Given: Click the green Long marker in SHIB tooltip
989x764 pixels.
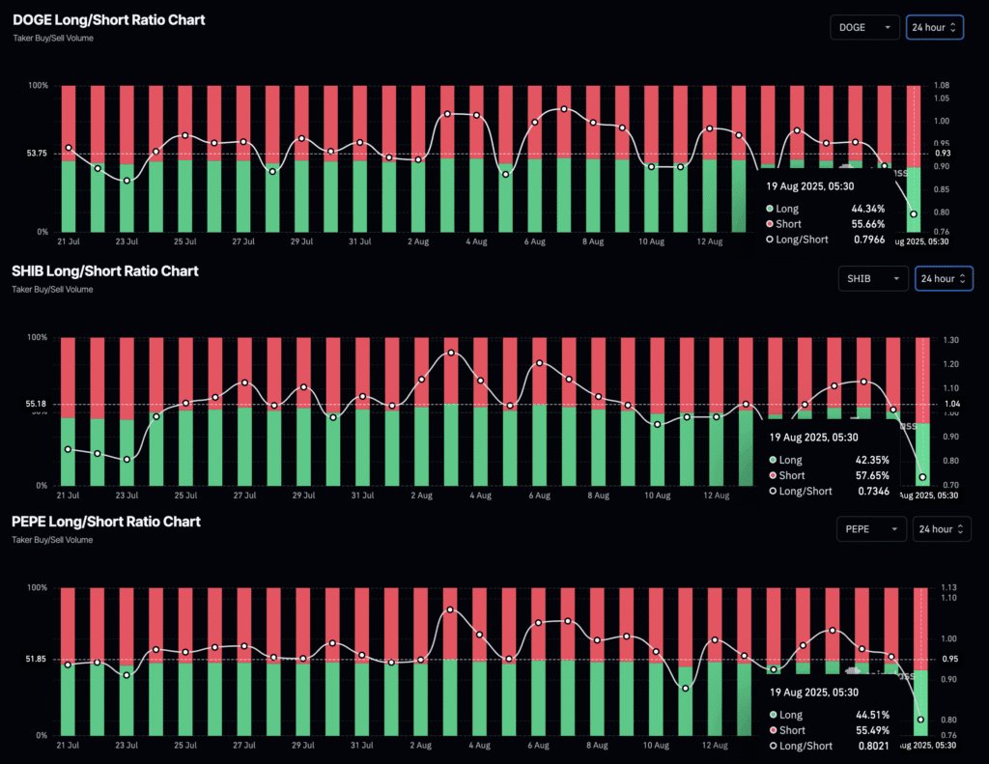Looking at the screenshot, I should pos(771,460).
